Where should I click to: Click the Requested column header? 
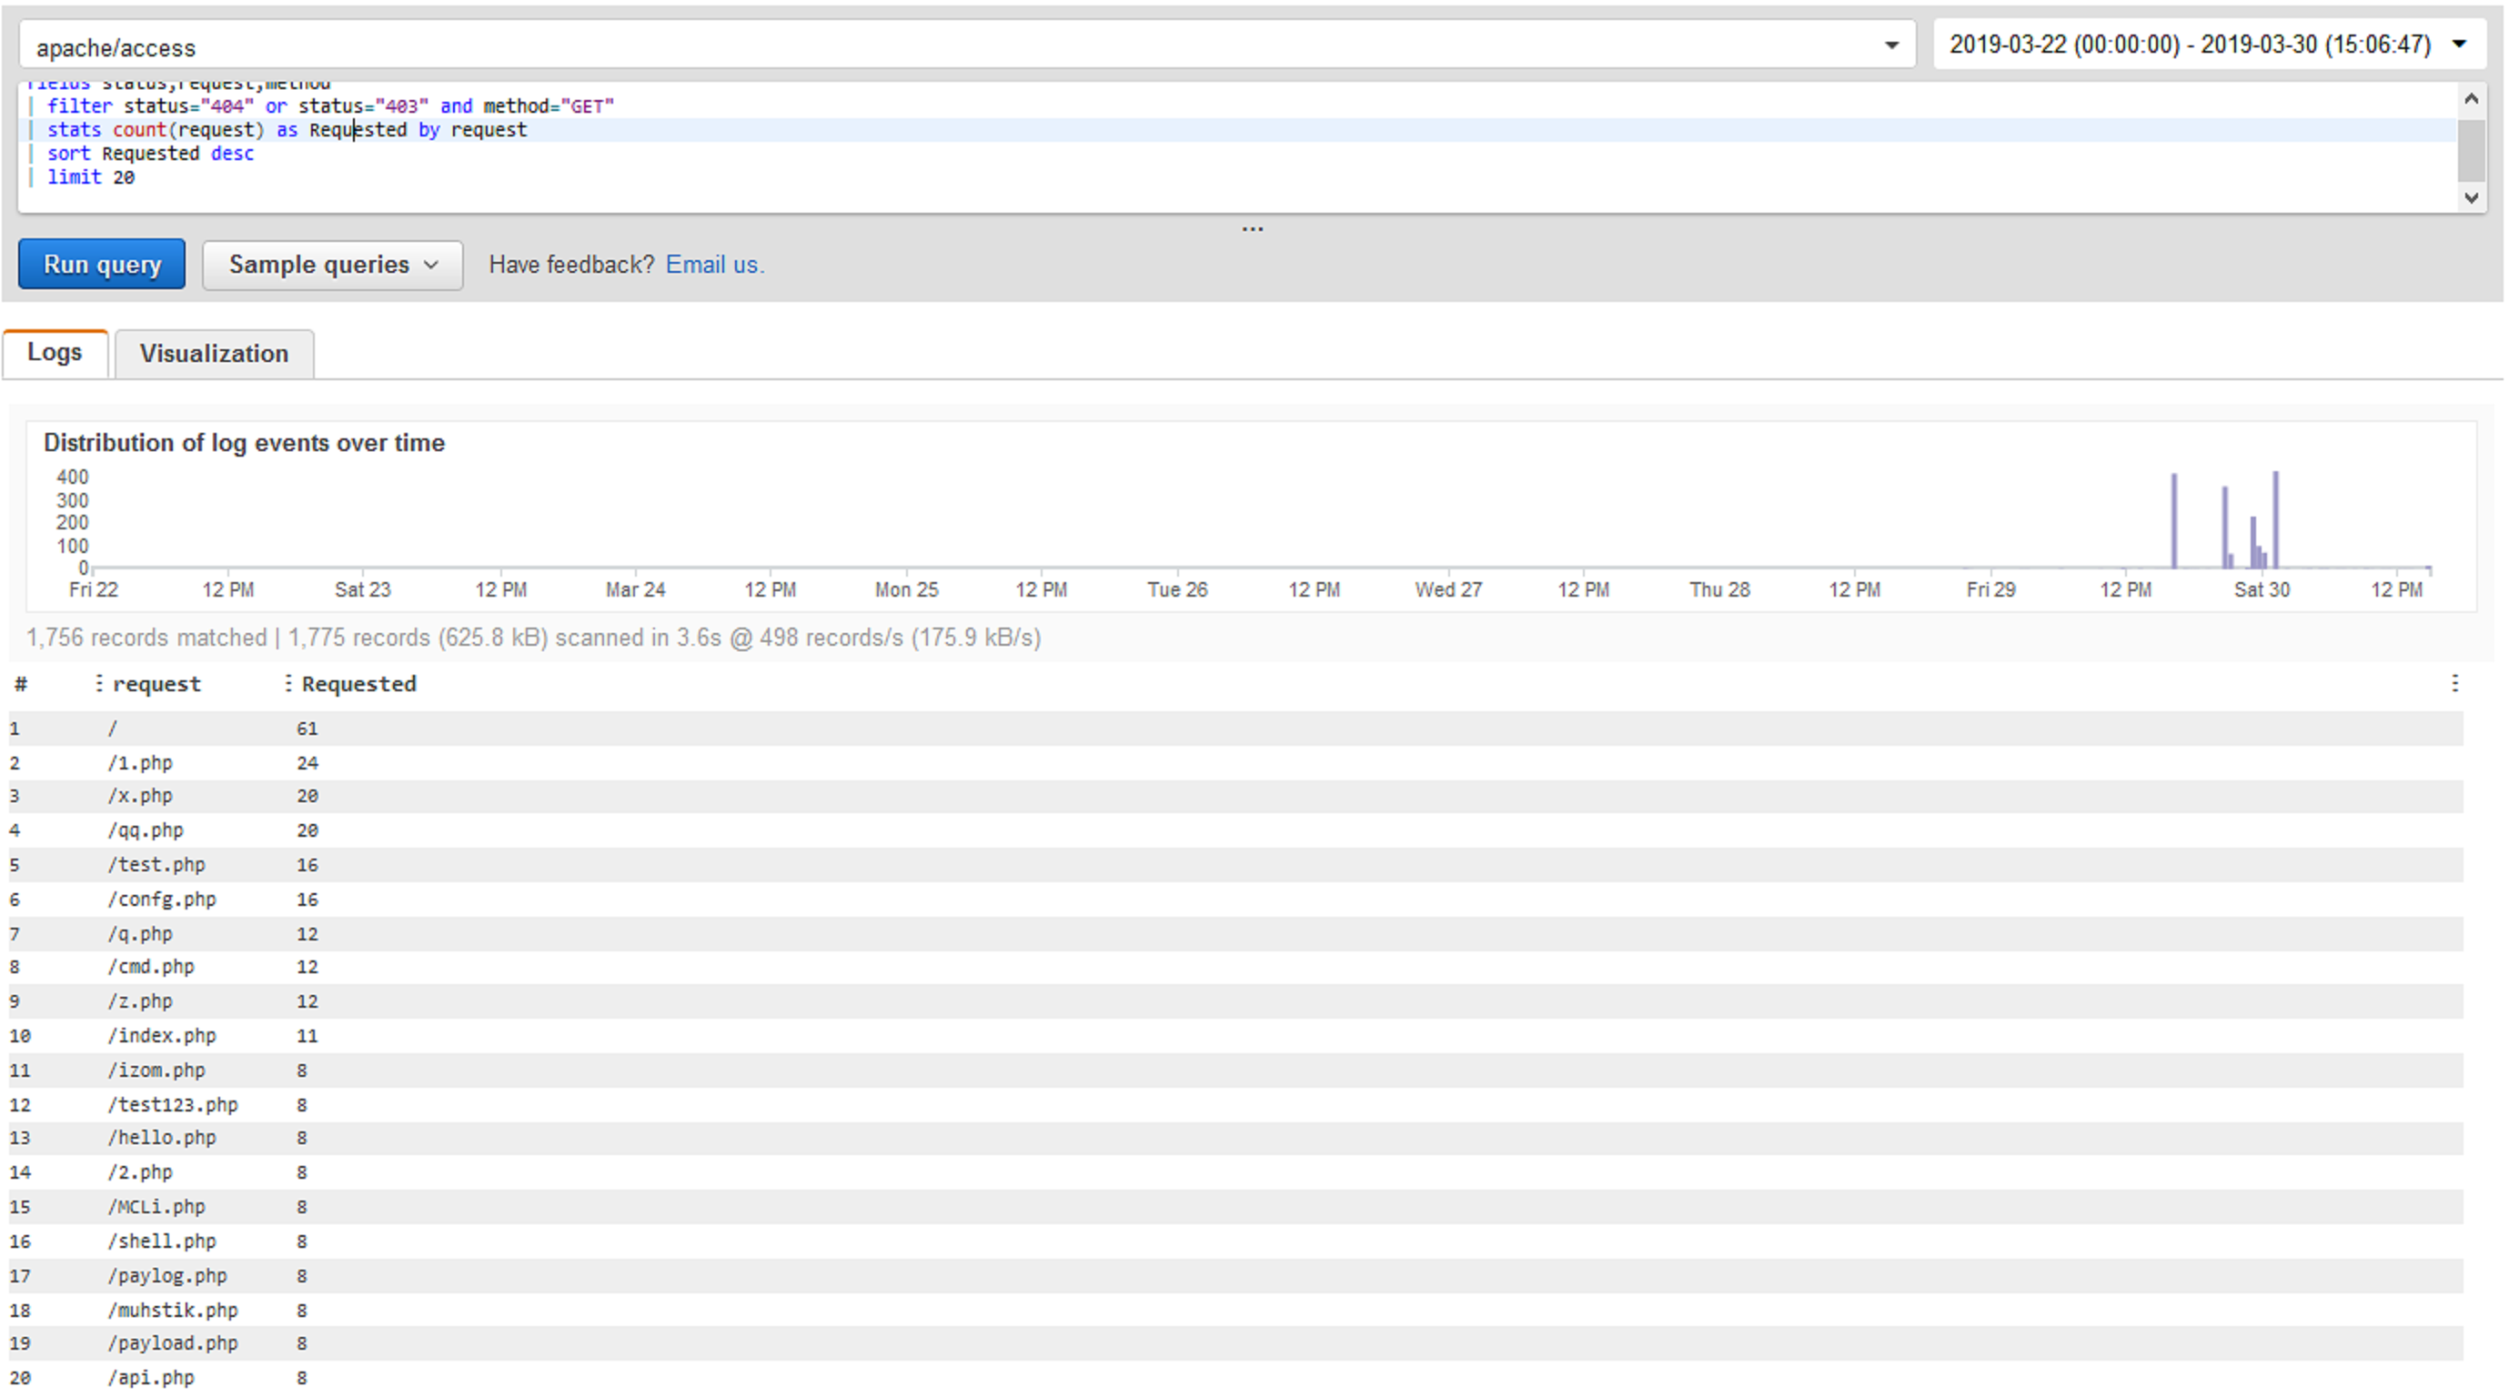[358, 683]
